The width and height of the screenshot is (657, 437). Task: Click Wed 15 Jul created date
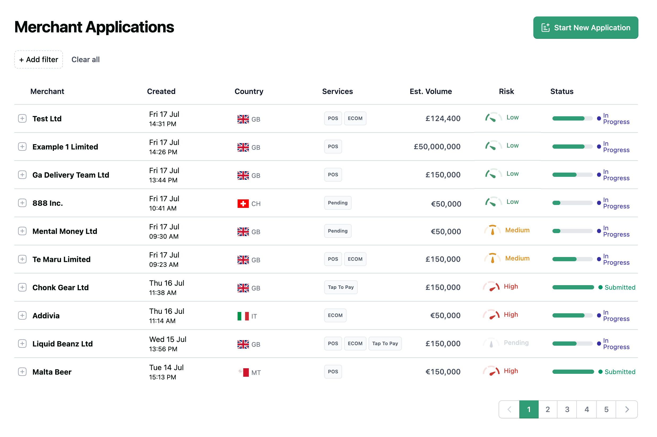point(168,339)
